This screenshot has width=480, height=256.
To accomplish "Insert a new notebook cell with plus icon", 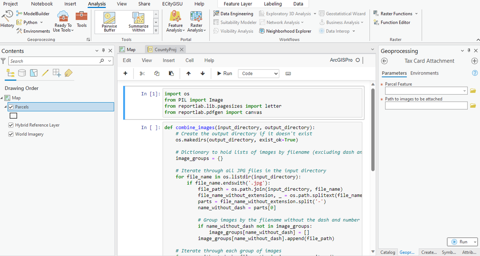I will tap(125, 73).
